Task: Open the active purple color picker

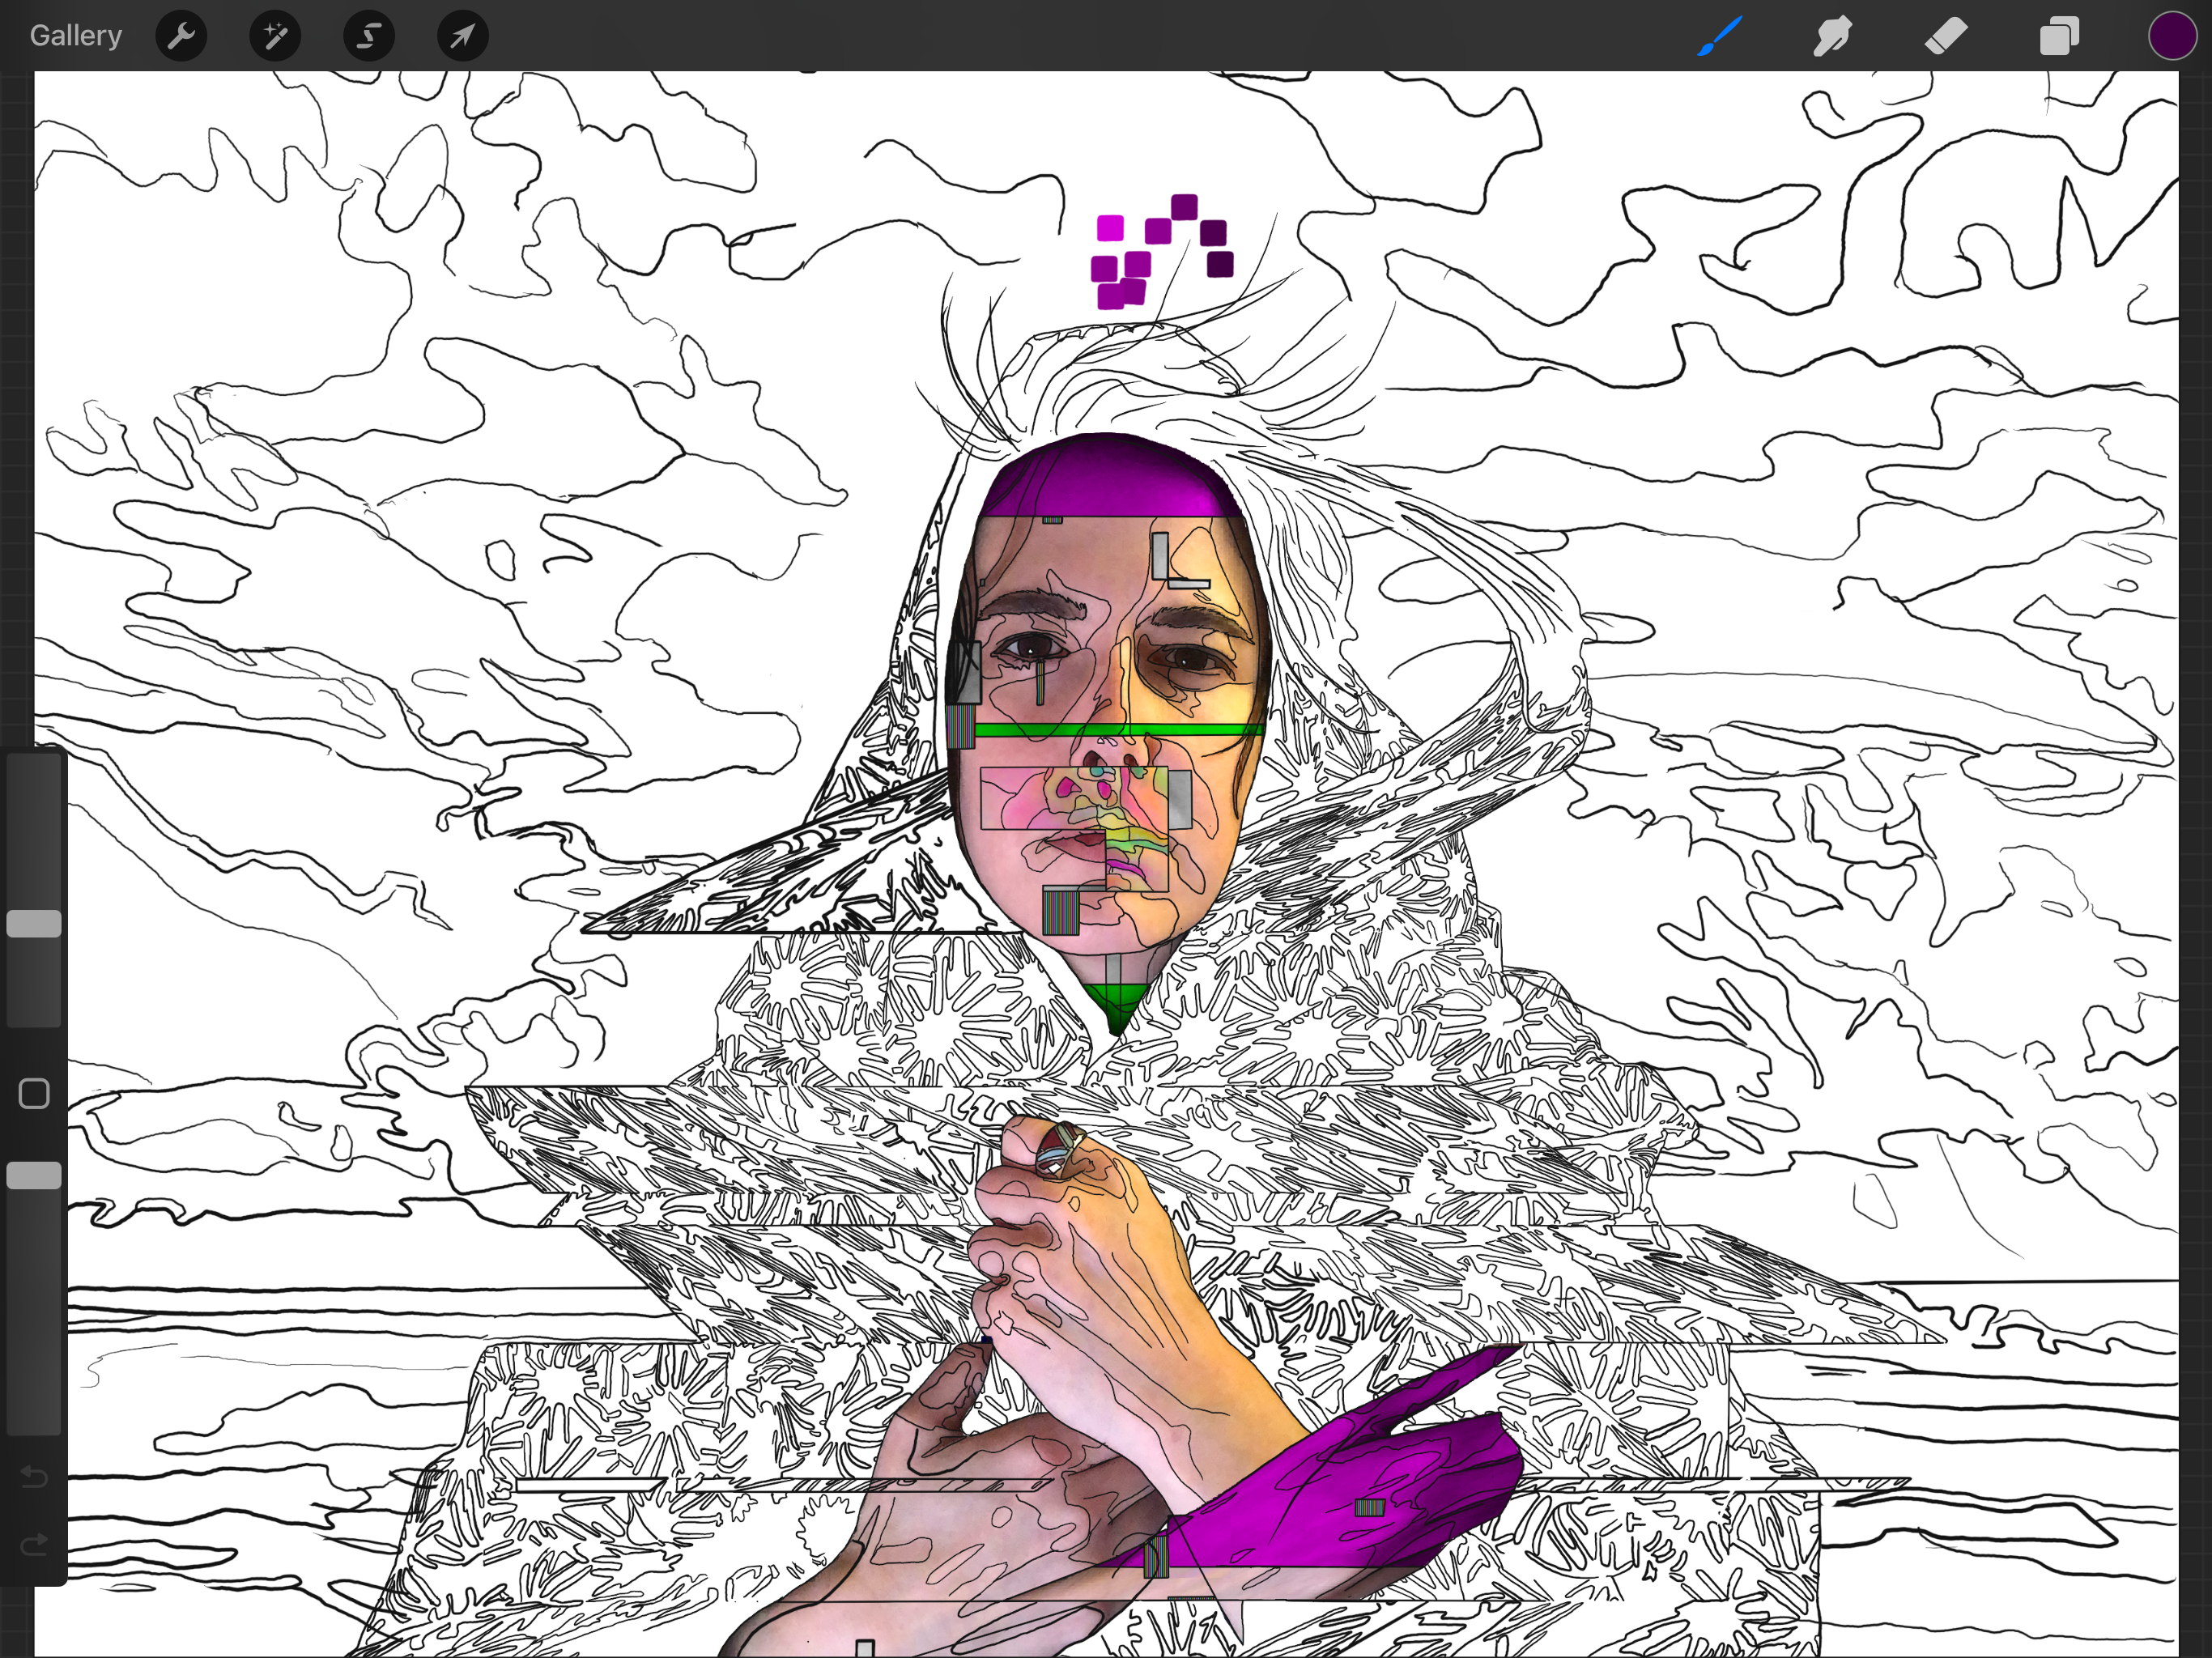Action: [x=2172, y=36]
